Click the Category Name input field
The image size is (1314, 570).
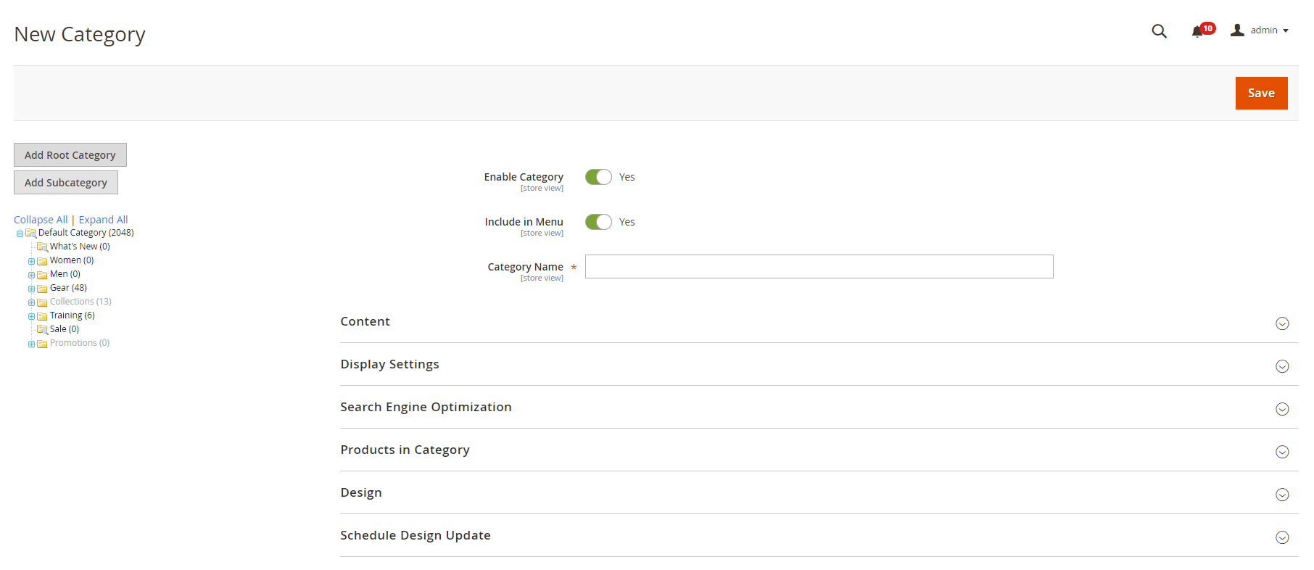pyautogui.click(x=819, y=267)
